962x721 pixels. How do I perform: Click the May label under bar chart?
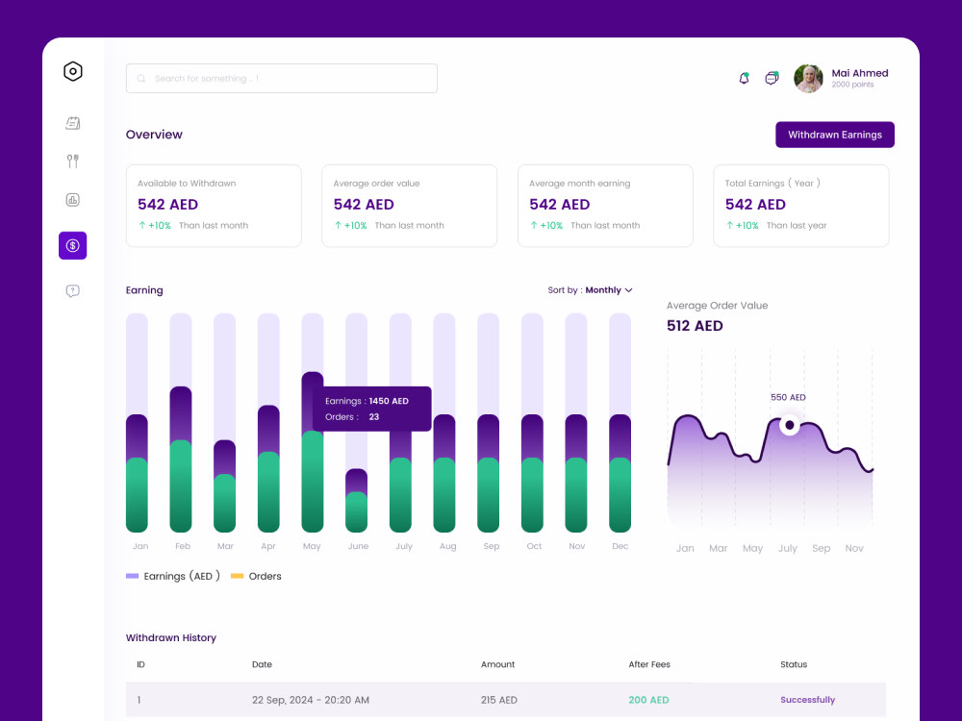312,546
